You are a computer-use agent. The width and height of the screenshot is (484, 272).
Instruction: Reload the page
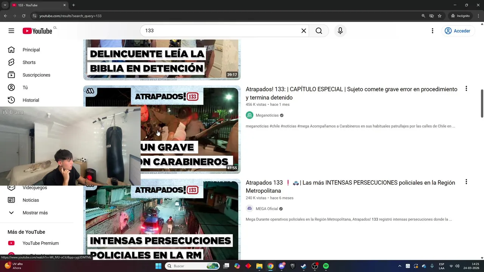23,16
